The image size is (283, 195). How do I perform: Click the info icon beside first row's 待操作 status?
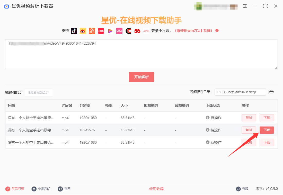coord(207,118)
